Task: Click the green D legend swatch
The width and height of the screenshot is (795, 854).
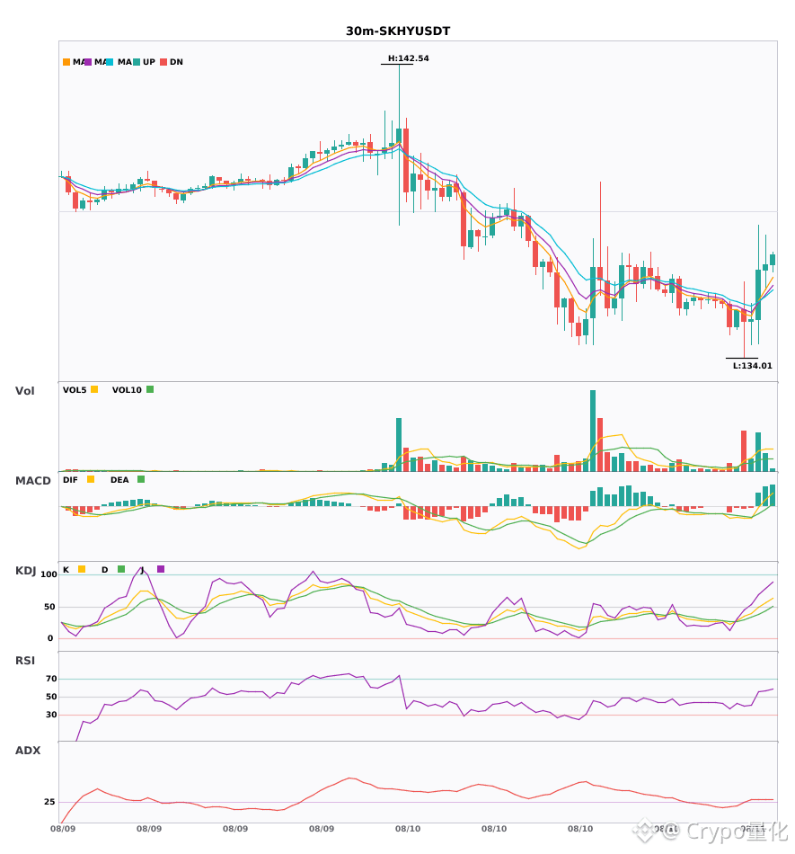Action: point(120,569)
